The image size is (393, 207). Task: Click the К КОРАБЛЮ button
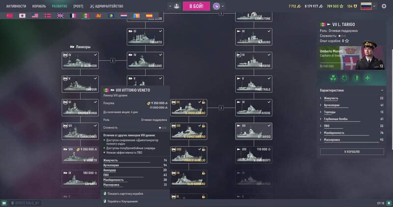(x=352, y=152)
